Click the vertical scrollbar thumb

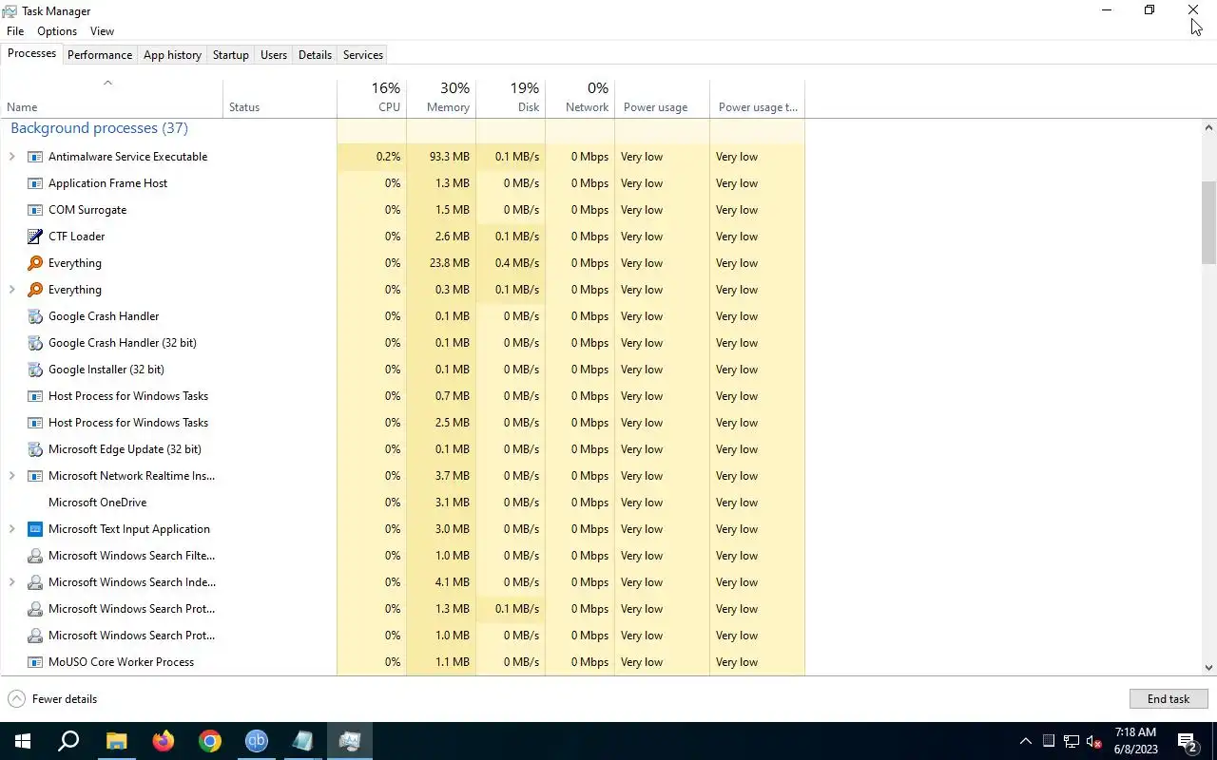(x=1209, y=222)
